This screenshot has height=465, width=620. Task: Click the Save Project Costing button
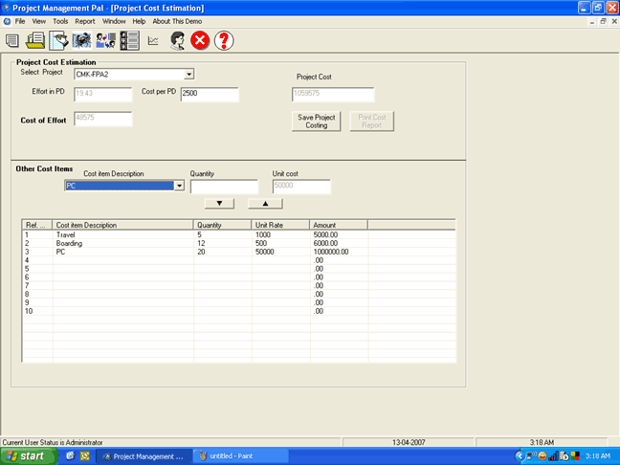pyautogui.click(x=317, y=122)
